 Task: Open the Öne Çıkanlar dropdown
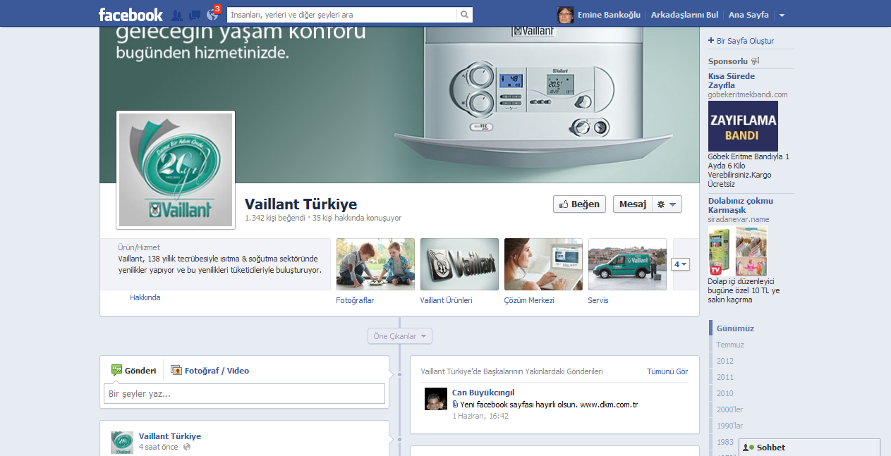pos(400,336)
